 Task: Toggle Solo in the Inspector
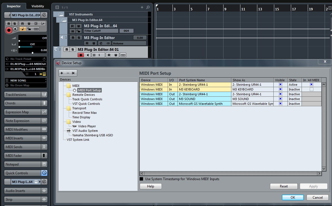pyautogui.click(x=14, y=23)
